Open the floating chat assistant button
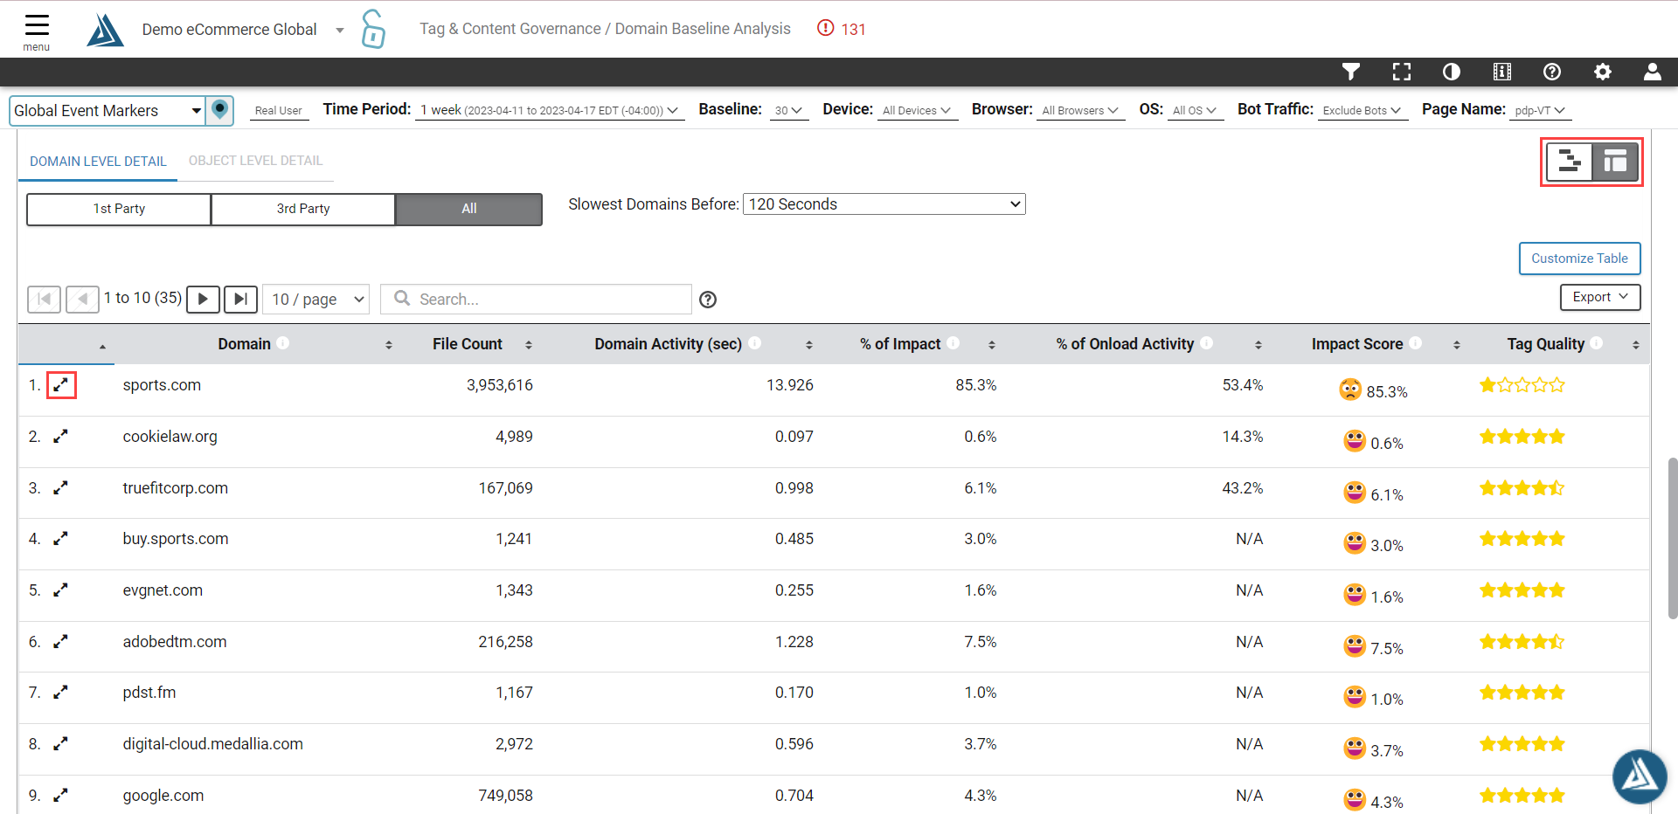The width and height of the screenshot is (1678, 814). point(1640,776)
